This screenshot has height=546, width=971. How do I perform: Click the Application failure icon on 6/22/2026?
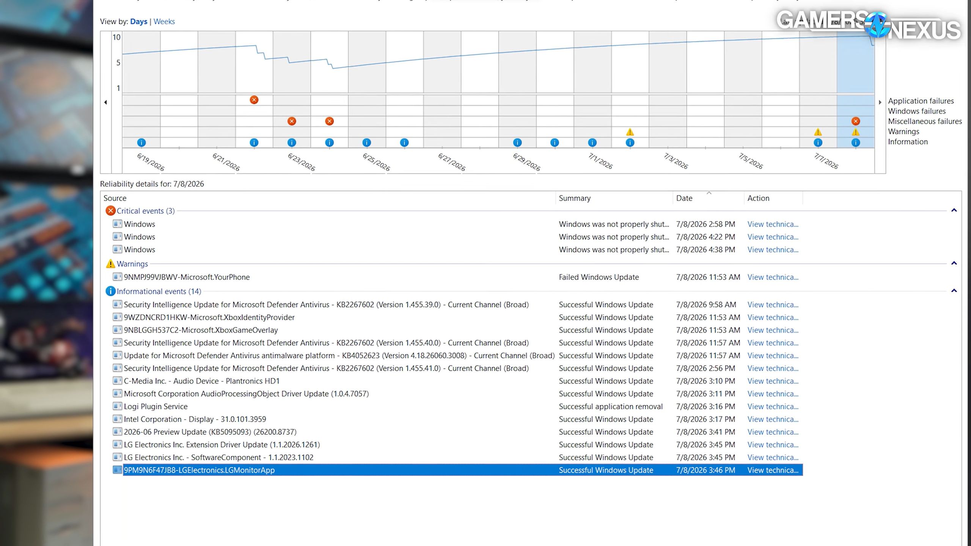click(x=254, y=100)
